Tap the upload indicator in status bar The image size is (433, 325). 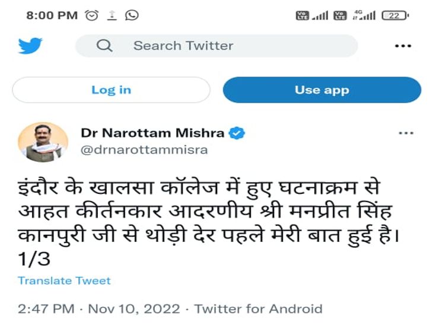112,15
